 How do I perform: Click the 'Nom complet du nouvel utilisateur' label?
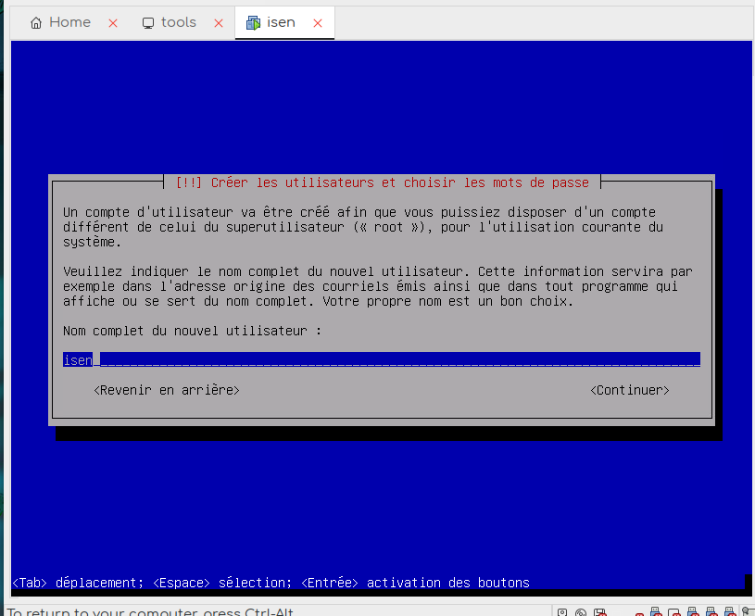click(192, 331)
